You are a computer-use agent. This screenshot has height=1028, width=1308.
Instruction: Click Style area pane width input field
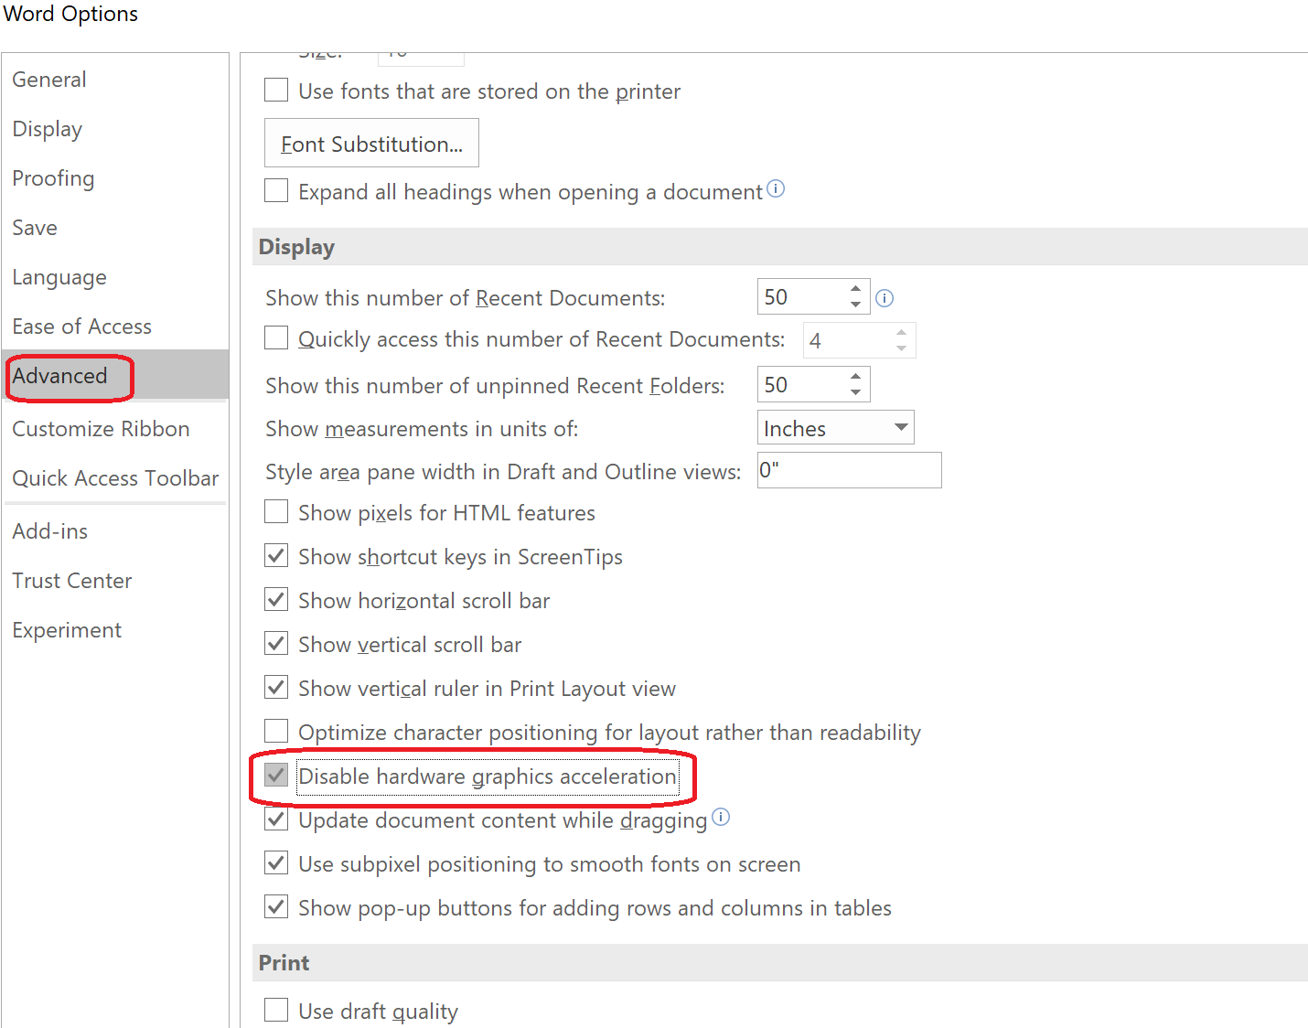850,470
